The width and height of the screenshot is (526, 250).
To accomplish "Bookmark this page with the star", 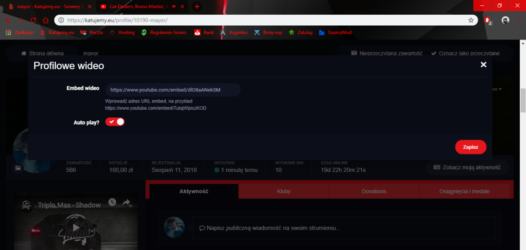I will (x=471, y=20).
